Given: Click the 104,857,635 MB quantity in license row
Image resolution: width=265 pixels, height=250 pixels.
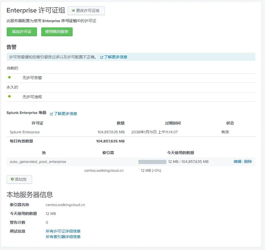Looking at the screenshot, I should pyautogui.click(x=111, y=132).
